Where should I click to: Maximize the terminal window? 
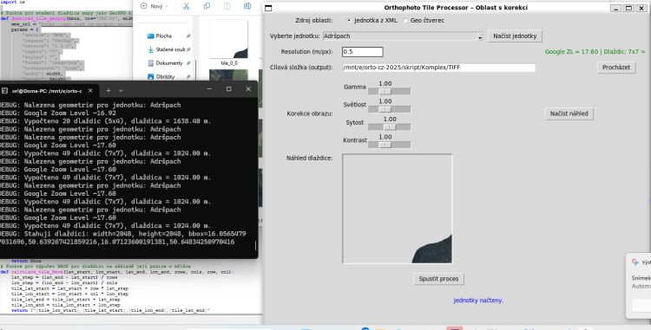228,89
